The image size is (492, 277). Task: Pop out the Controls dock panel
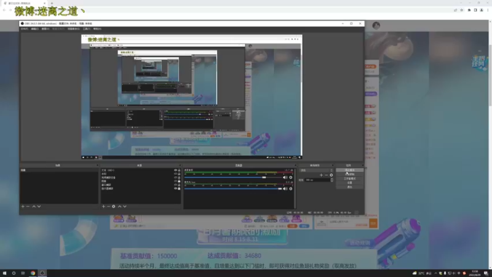point(363,165)
